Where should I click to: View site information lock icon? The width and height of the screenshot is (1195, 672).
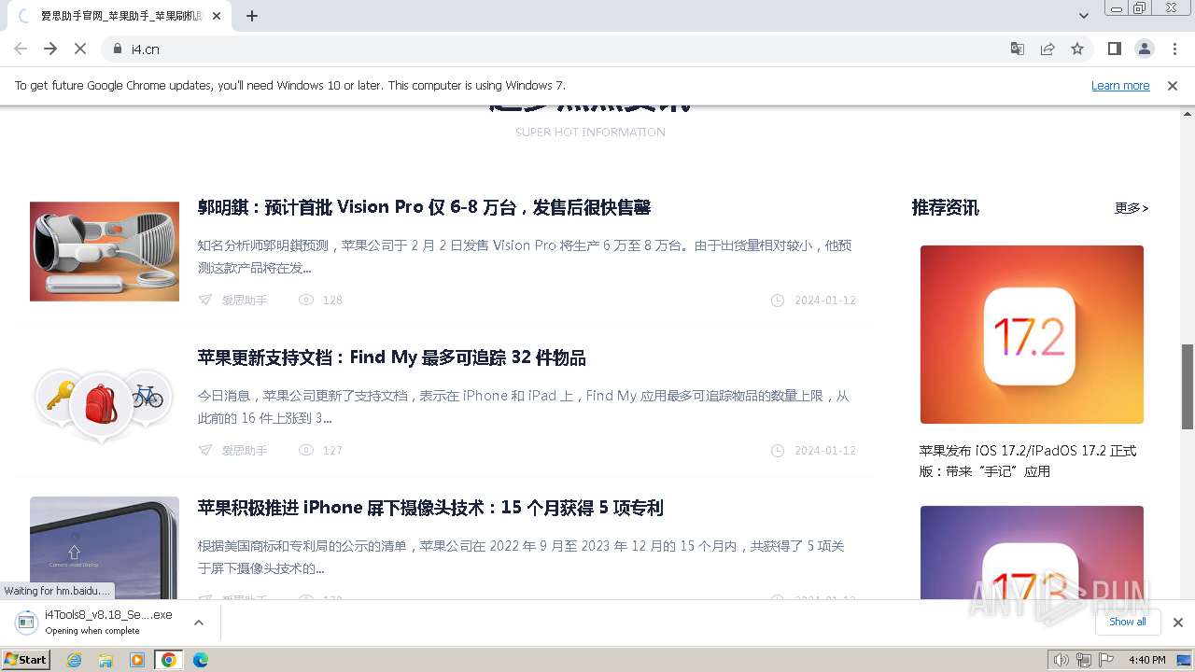pos(118,49)
